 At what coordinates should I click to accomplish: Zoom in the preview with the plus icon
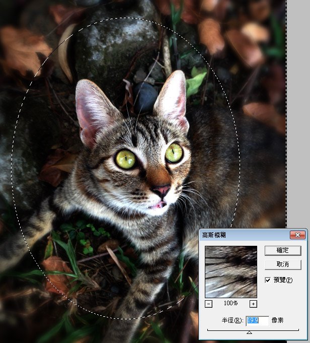[x=253, y=304]
